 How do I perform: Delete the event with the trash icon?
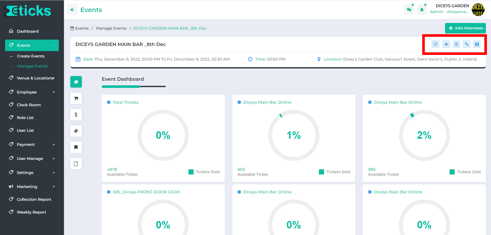tap(456, 44)
